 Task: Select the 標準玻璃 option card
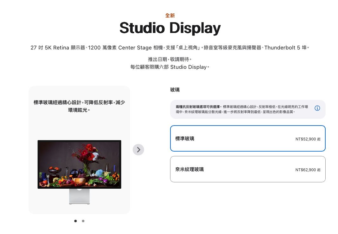[x=248, y=139]
